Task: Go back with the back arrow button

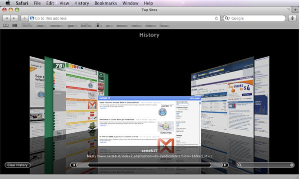Action: click(x=6, y=18)
